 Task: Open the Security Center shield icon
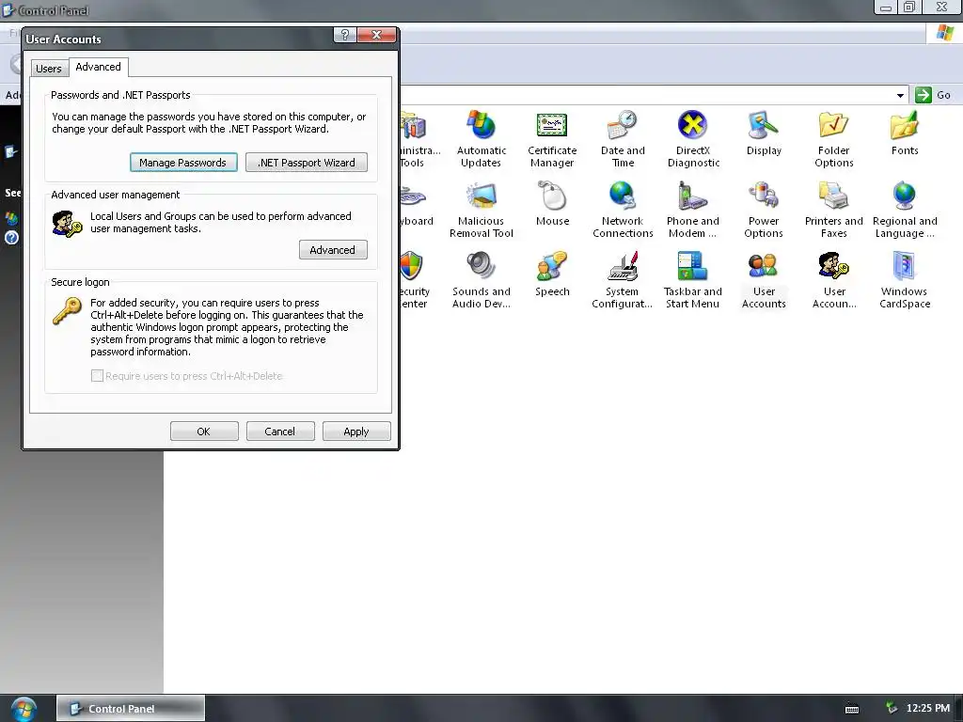pos(415,280)
